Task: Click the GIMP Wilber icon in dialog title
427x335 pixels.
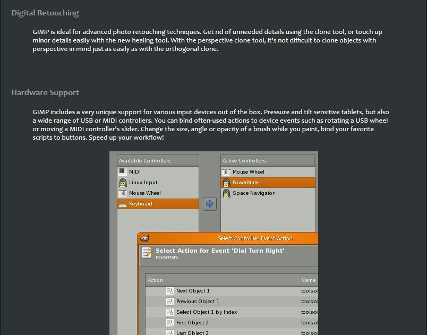Action: click(144, 238)
